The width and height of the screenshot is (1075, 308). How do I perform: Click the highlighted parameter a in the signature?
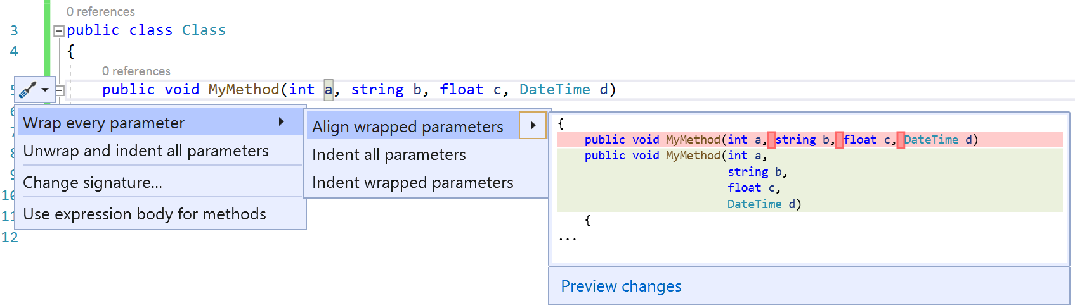328,90
